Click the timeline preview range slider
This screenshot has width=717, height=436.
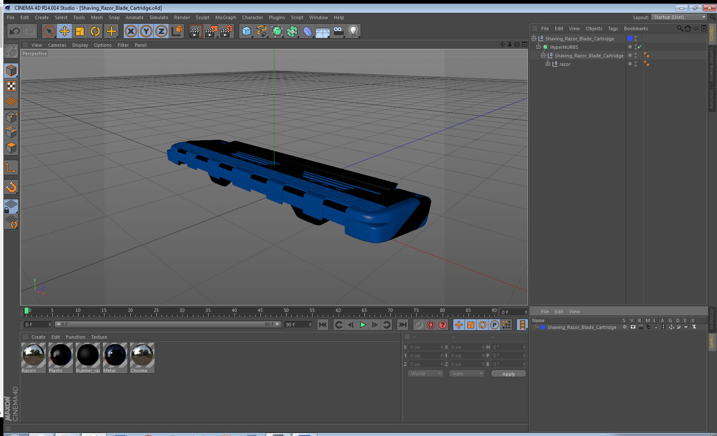click(168, 324)
